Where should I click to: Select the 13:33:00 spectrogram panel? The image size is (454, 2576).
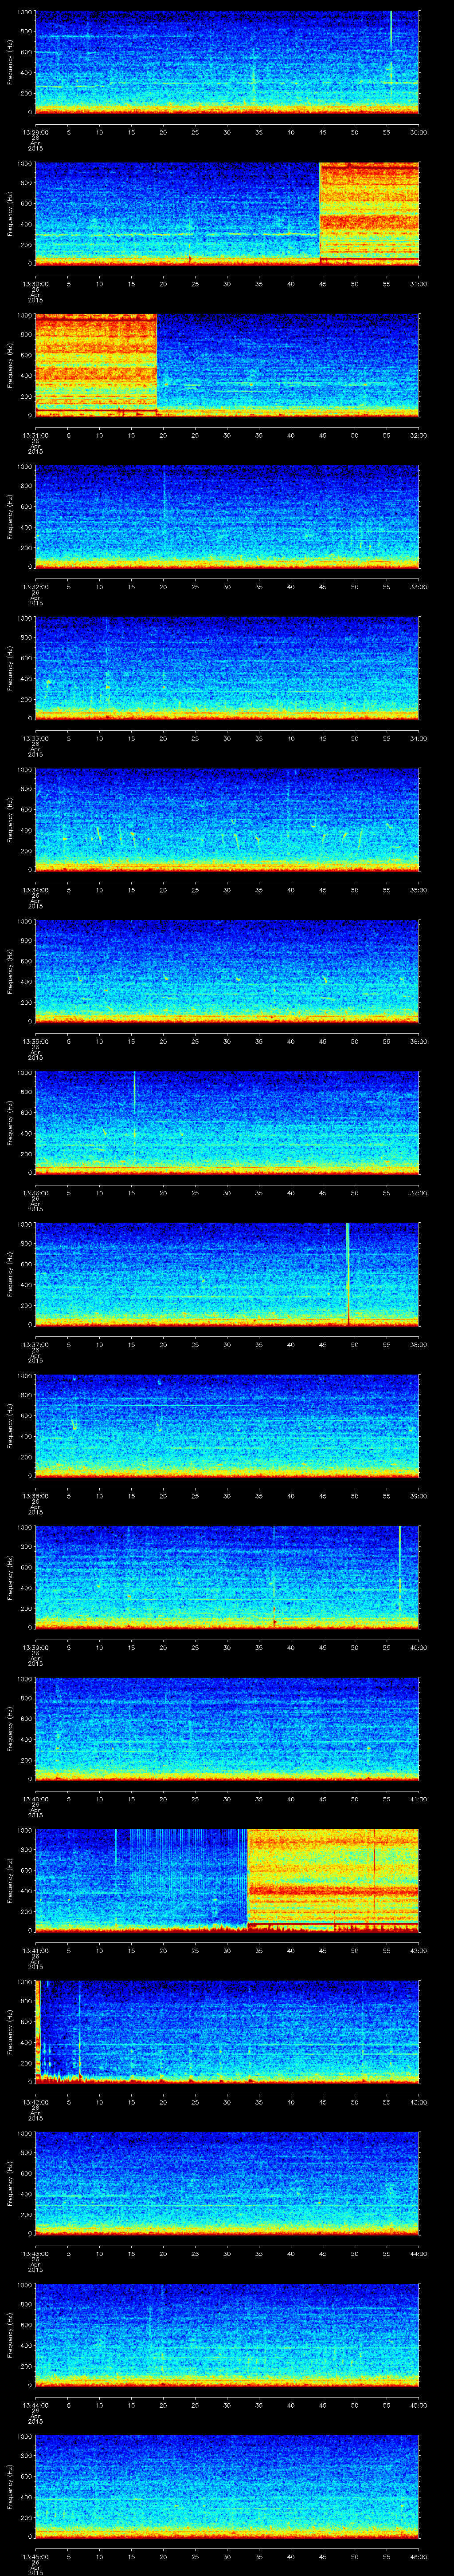(227, 668)
